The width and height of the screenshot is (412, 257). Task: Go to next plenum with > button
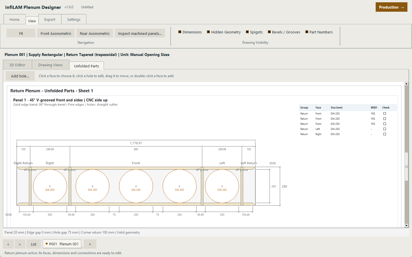coord(20,244)
